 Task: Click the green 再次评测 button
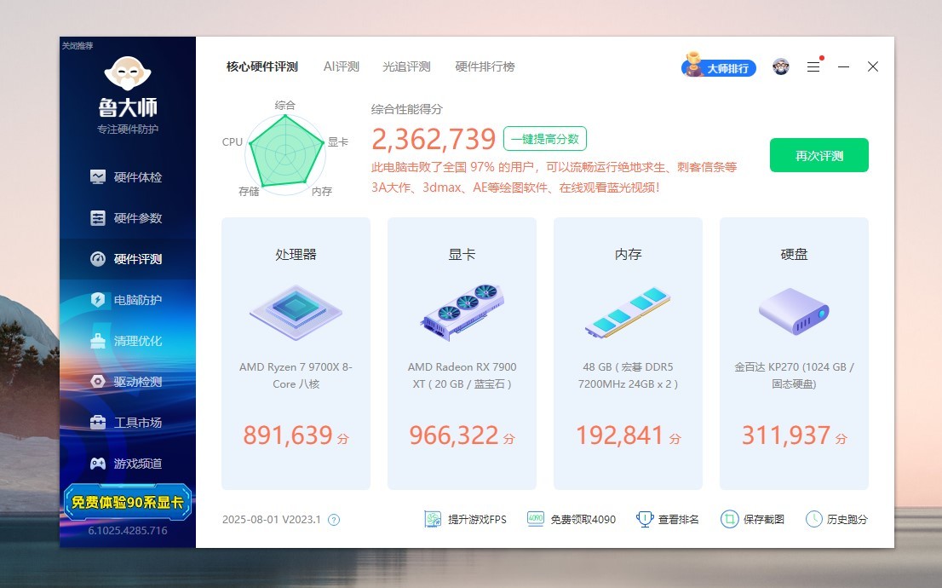click(819, 155)
